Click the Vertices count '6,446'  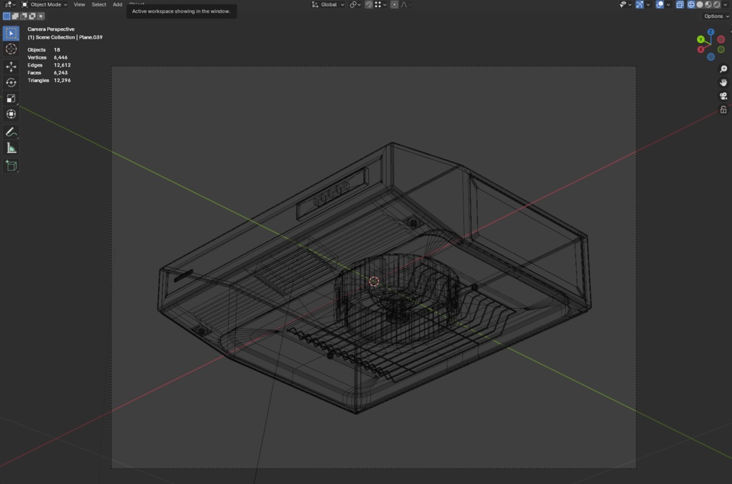coord(61,57)
